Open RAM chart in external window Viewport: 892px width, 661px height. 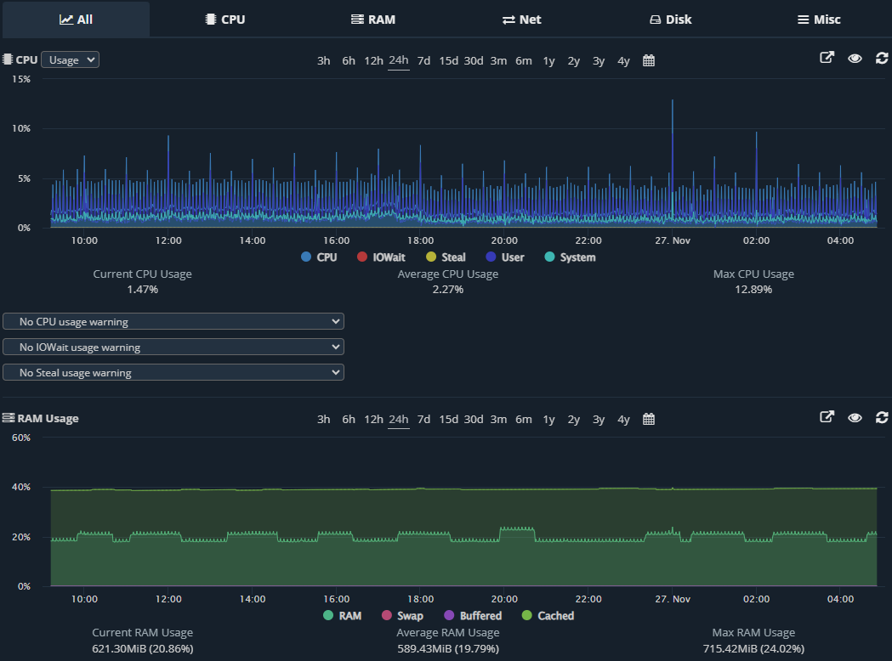(827, 417)
